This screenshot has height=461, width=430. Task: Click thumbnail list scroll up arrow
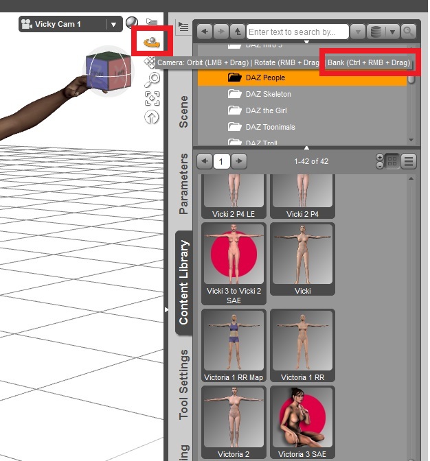pos(411,178)
